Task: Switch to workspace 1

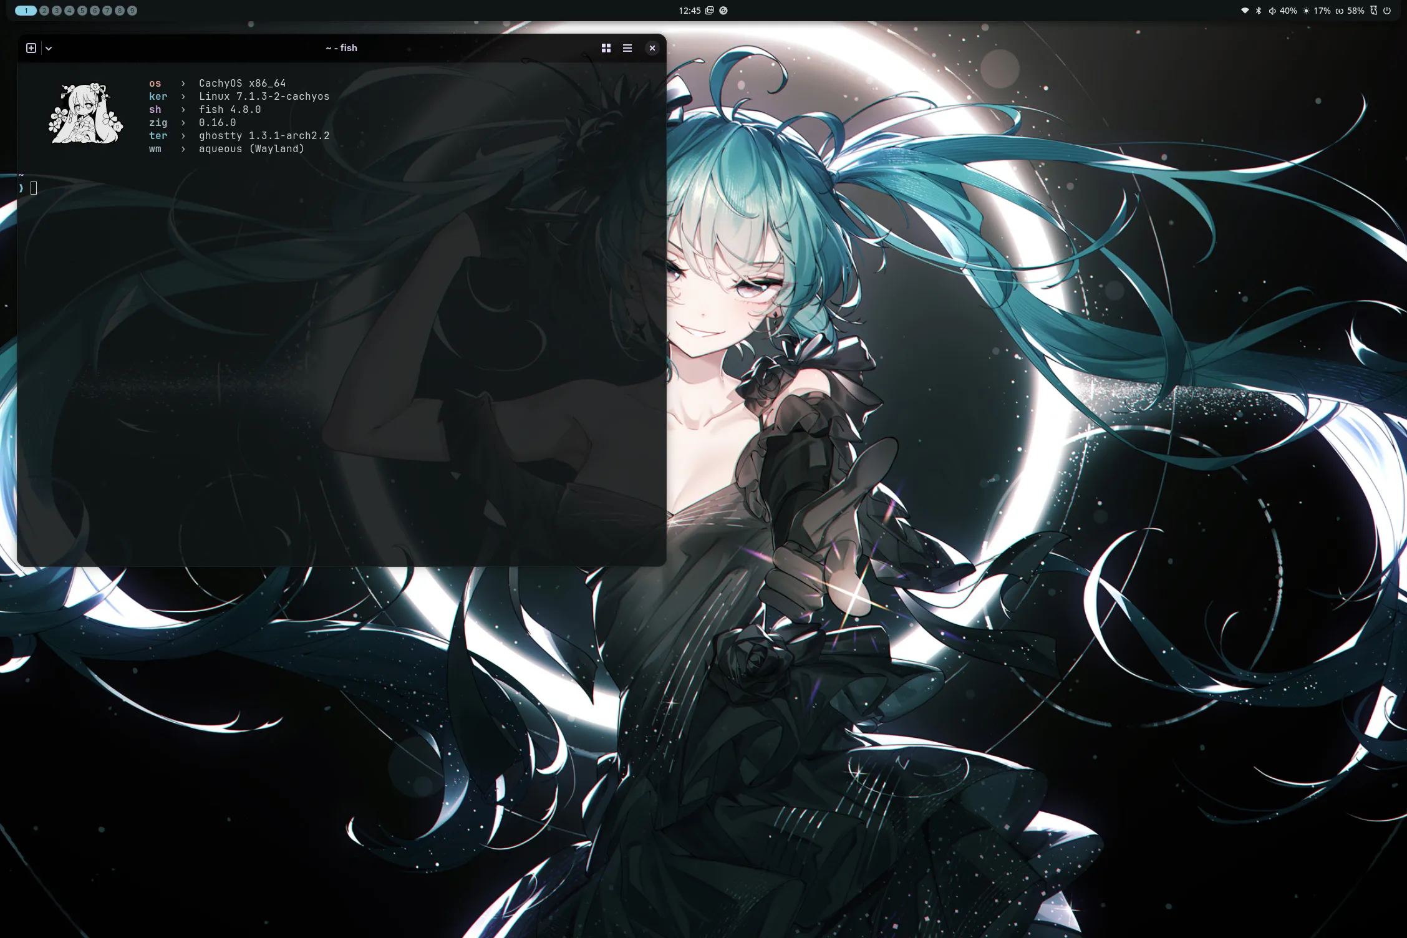Action: (x=26, y=11)
